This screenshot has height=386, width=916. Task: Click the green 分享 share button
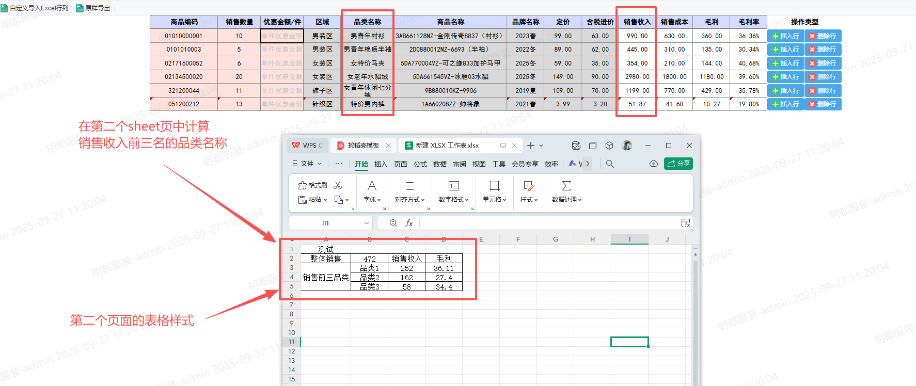(678, 164)
